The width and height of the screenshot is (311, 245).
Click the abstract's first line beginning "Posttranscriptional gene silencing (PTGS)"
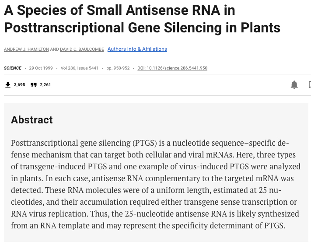tap(150, 143)
